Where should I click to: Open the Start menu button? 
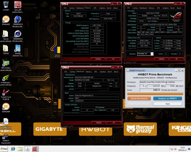(x=4, y=149)
